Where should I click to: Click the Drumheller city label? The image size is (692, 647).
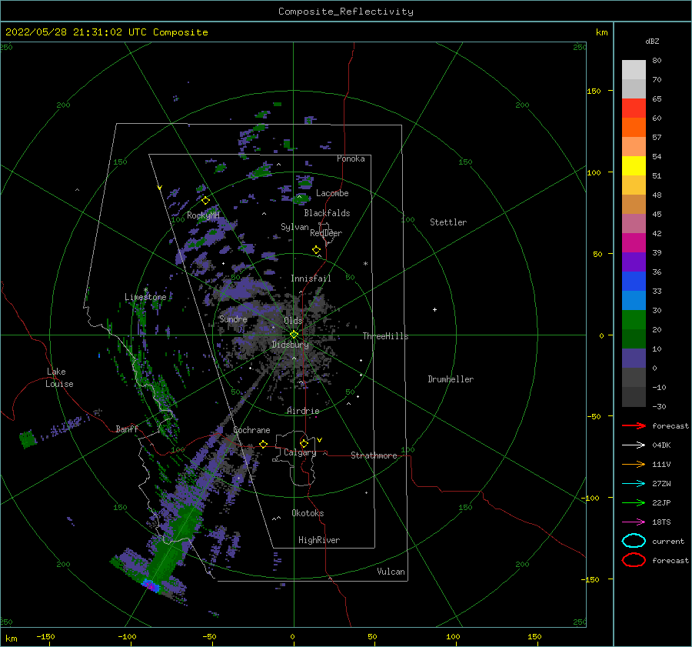(x=451, y=379)
